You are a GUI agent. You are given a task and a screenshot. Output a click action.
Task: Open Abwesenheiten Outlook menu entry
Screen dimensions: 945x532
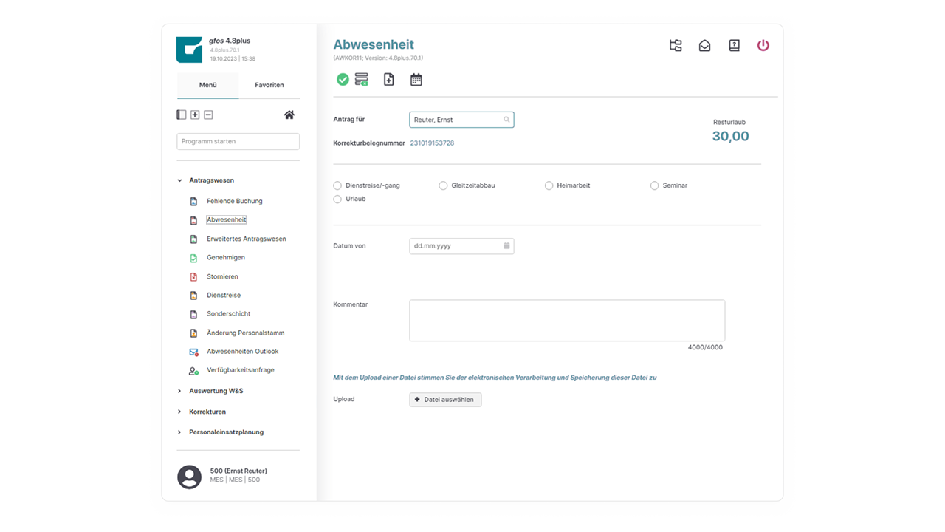pos(243,352)
